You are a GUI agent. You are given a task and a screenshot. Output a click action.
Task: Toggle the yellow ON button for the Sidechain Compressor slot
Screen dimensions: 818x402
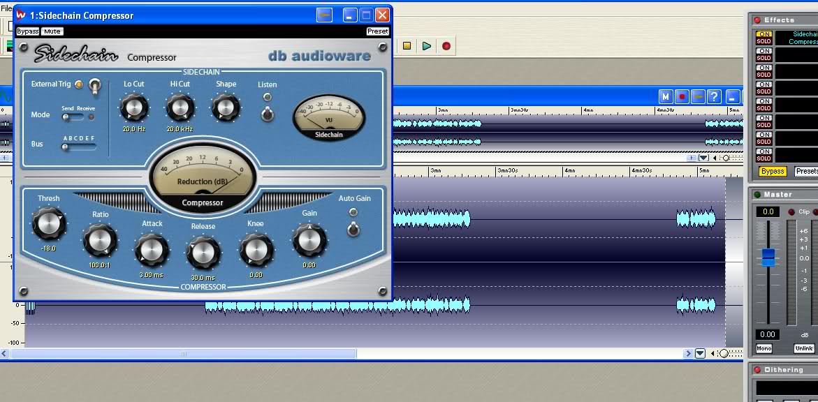click(764, 34)
